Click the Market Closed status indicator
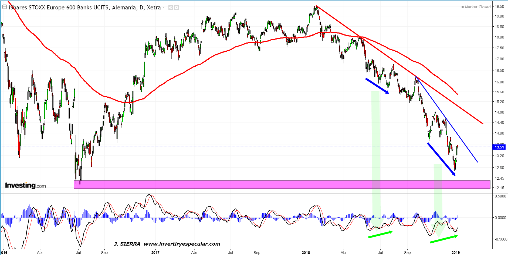The image size is (508, 255). pyautogui.click(x=476, y=7)
